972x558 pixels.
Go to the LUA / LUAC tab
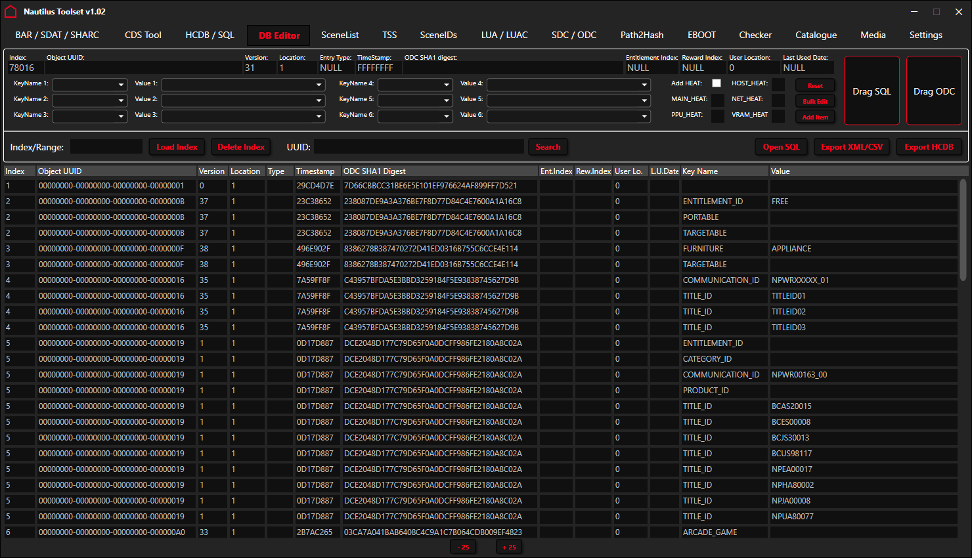504,35
